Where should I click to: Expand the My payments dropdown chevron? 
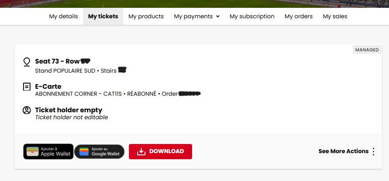pyautogui.click(x=218, y=17)
